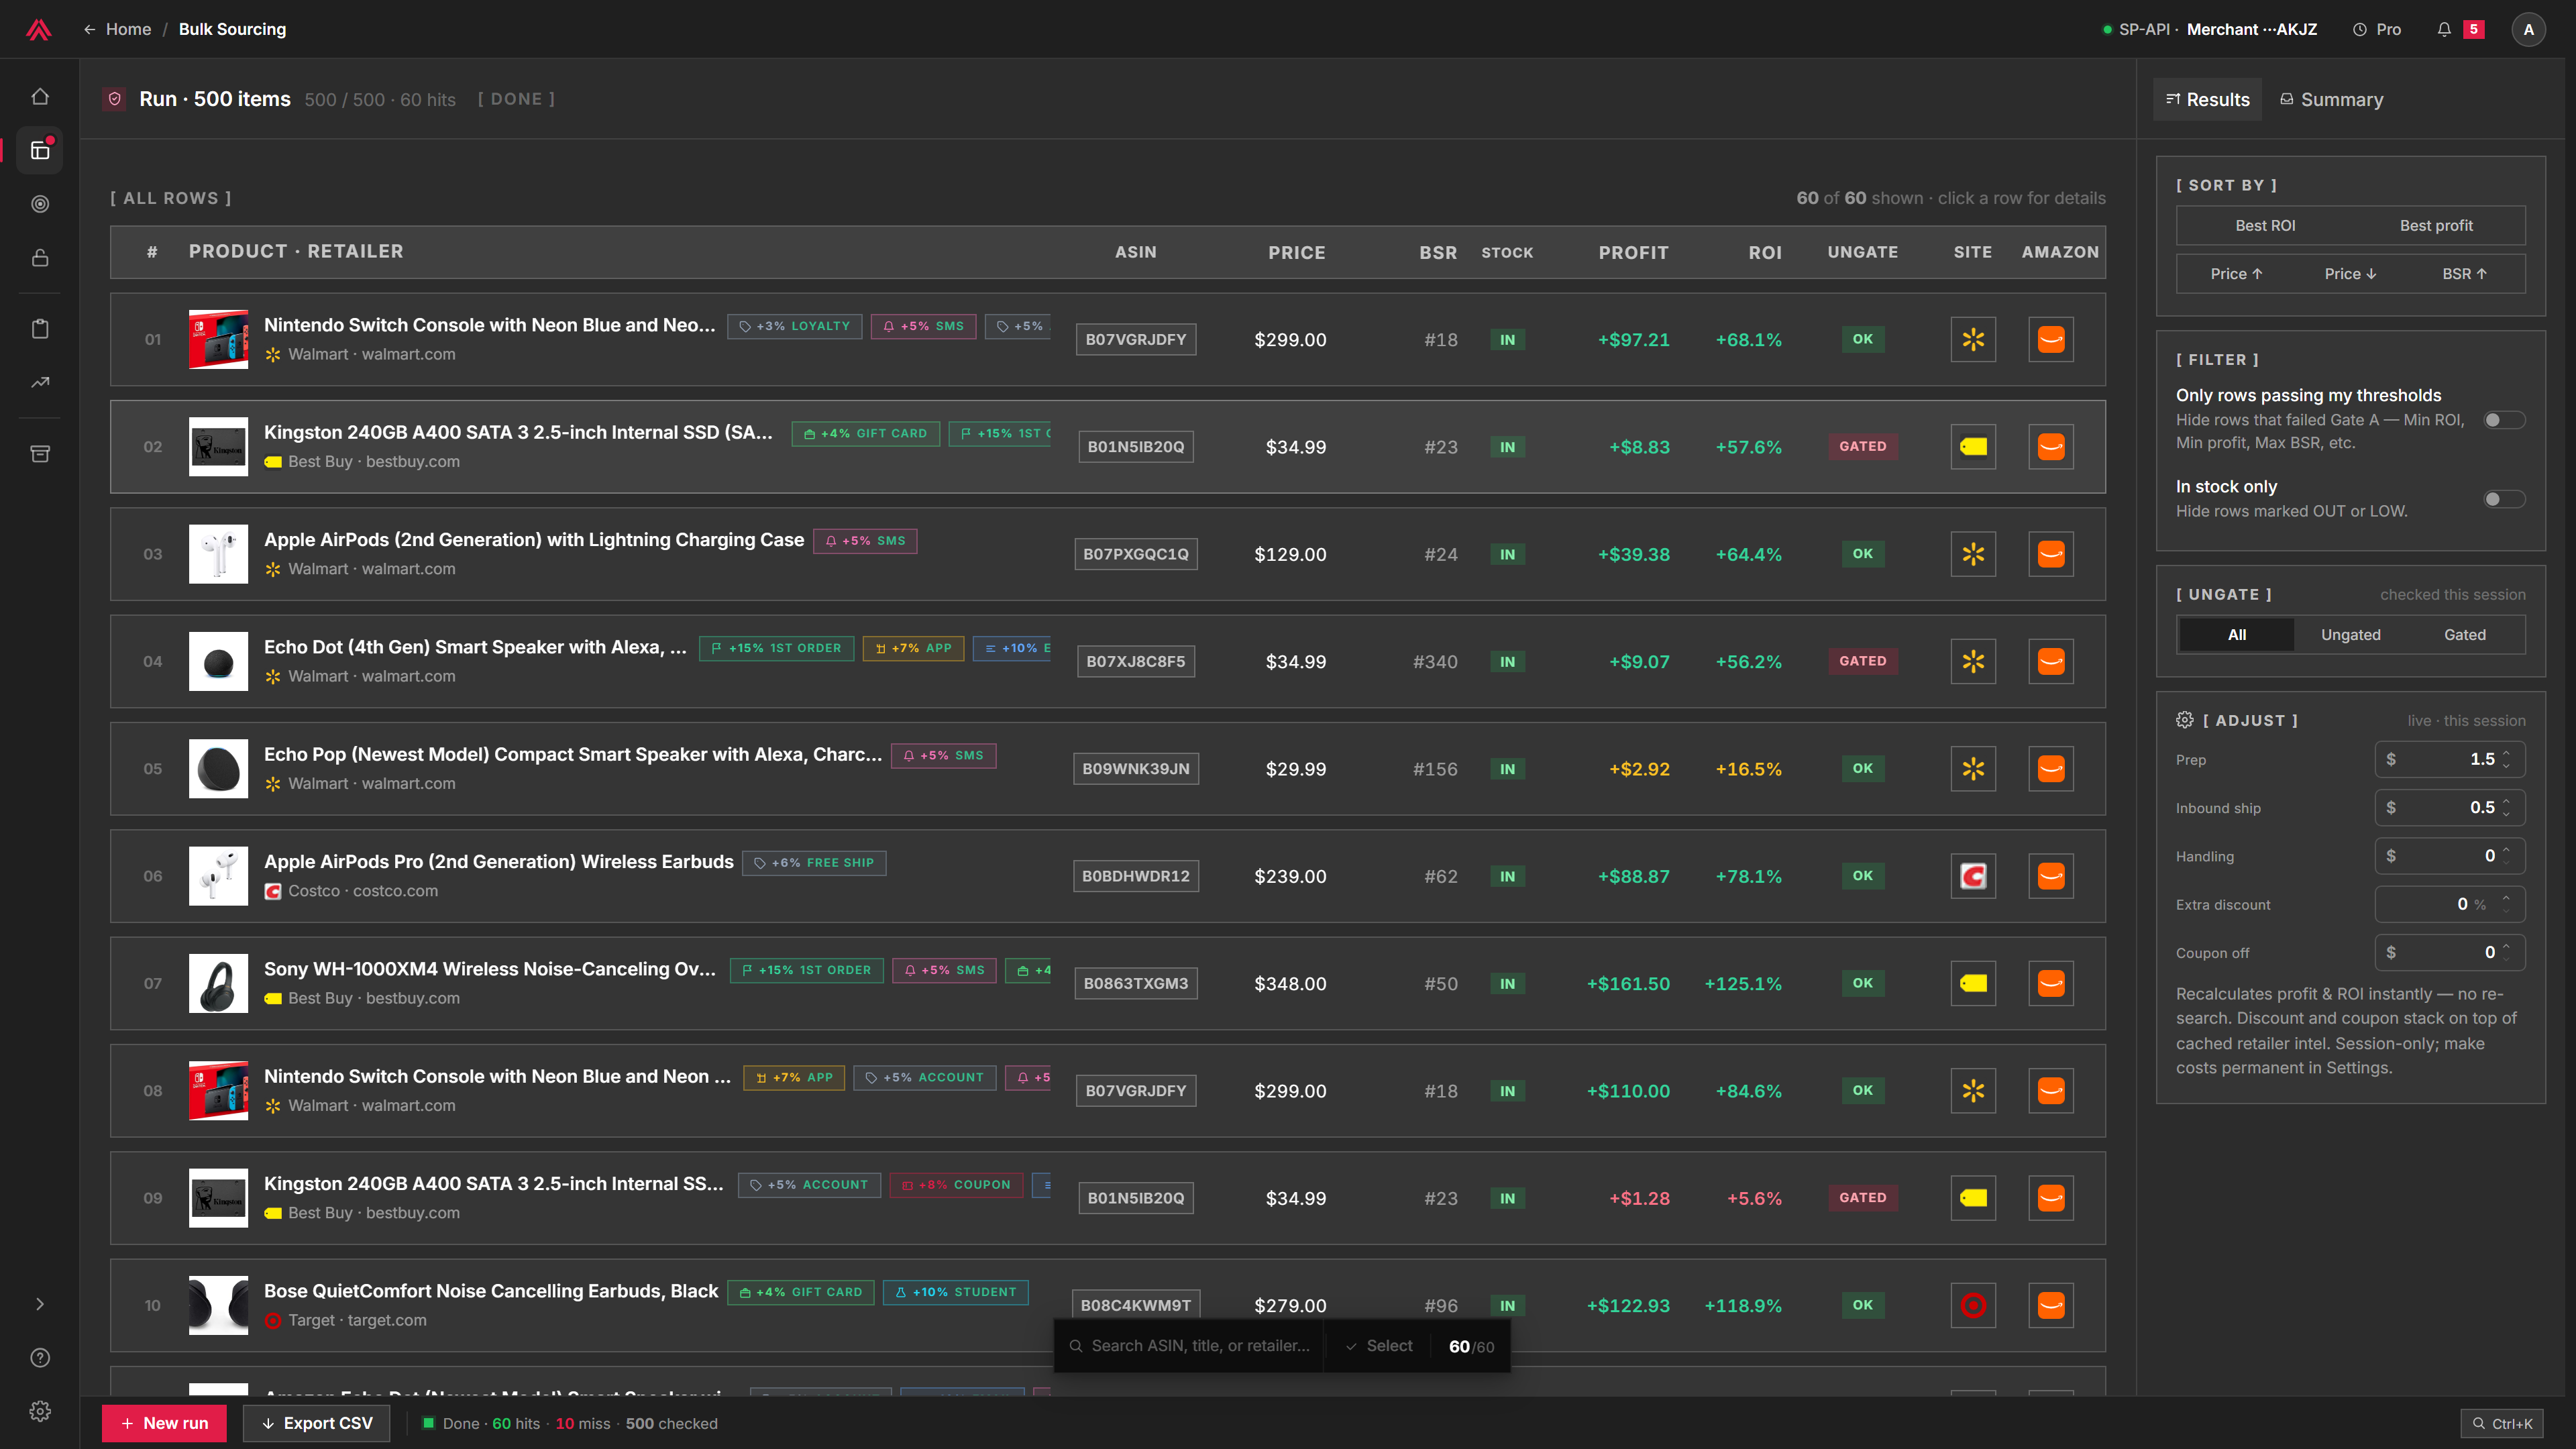This screenshot has height=1449, width=2576.
Task: Open the Merchant AKJZ account switcher
Action: click(2209, 29)
